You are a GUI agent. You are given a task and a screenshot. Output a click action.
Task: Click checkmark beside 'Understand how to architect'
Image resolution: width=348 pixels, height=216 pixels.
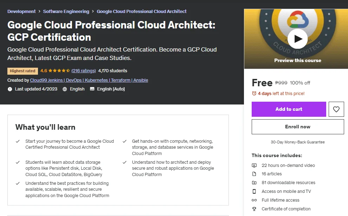124,162
